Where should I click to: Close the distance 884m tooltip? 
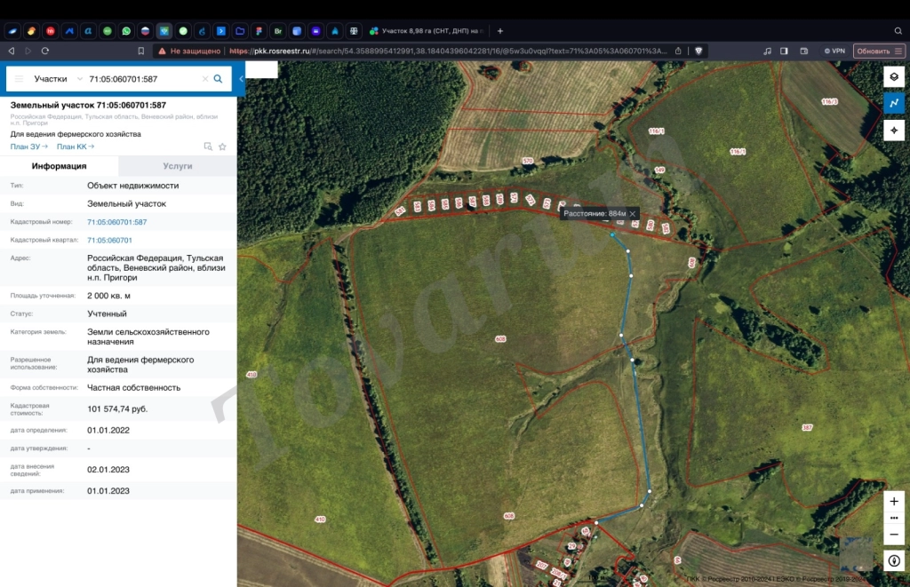[633, 213]
